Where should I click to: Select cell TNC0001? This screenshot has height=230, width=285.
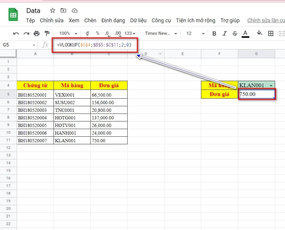pyautogui.click(x=72, y=110)
